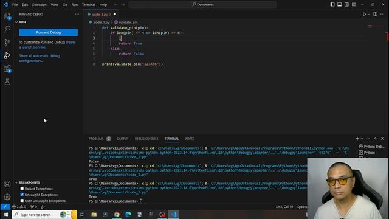Switch to the PORTS tab

pos(190,139)
